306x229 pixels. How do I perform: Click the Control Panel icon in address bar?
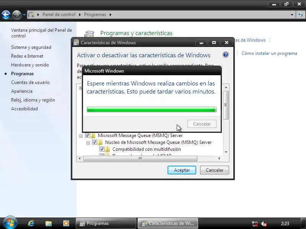click(x=31, y=15)
